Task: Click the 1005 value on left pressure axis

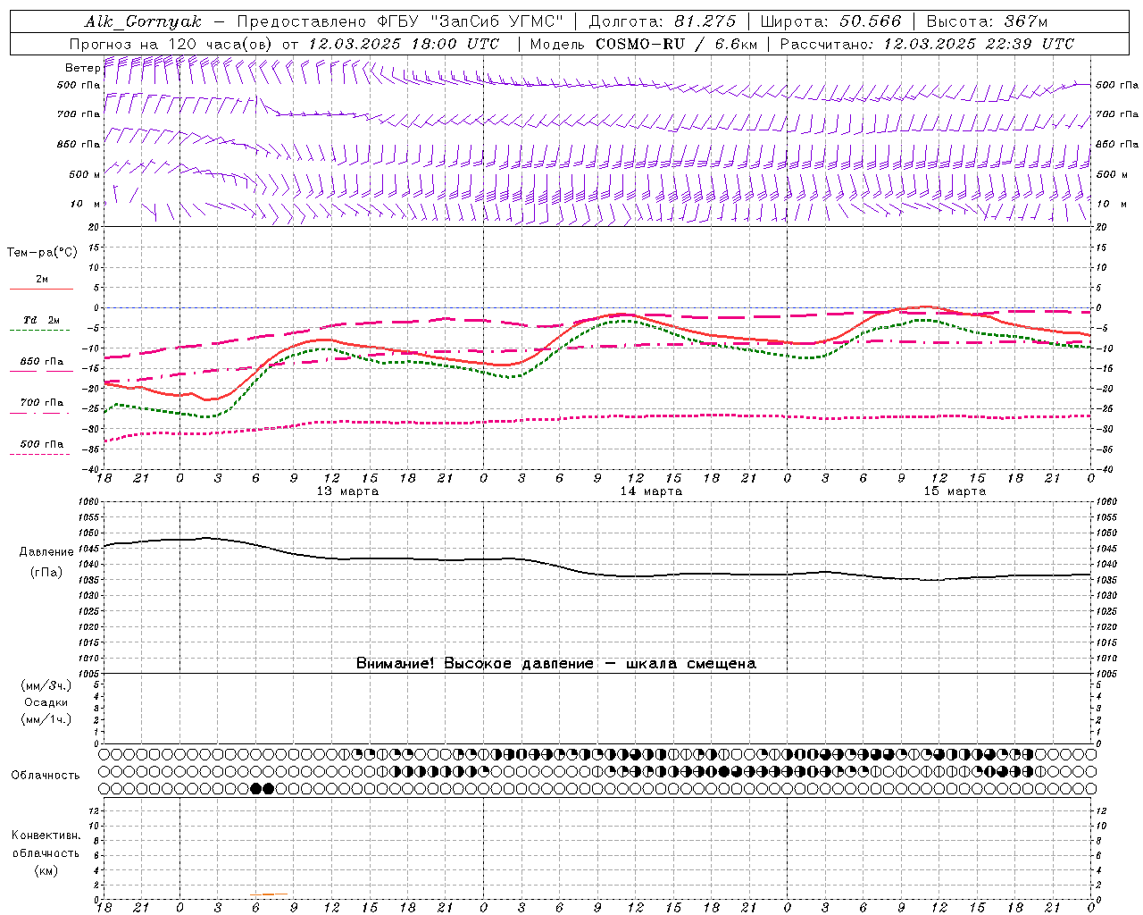Action: (90, 674)
